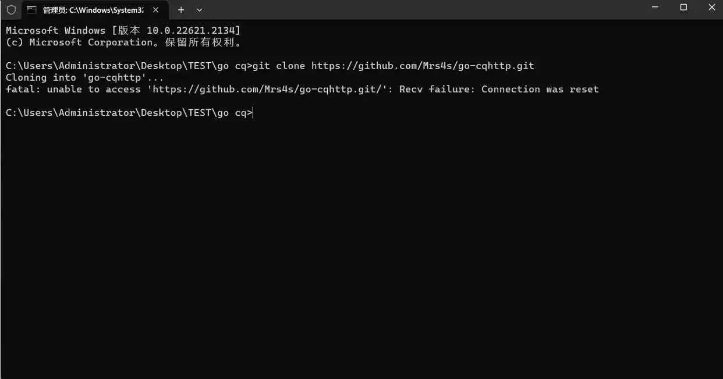
Task: Click the word "fatal:" in the output
Action: tap(23, 90)
